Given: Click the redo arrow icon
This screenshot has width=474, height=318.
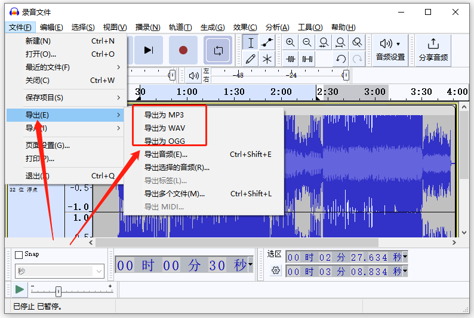Looking at the screenshot, I should pos(358,59).
